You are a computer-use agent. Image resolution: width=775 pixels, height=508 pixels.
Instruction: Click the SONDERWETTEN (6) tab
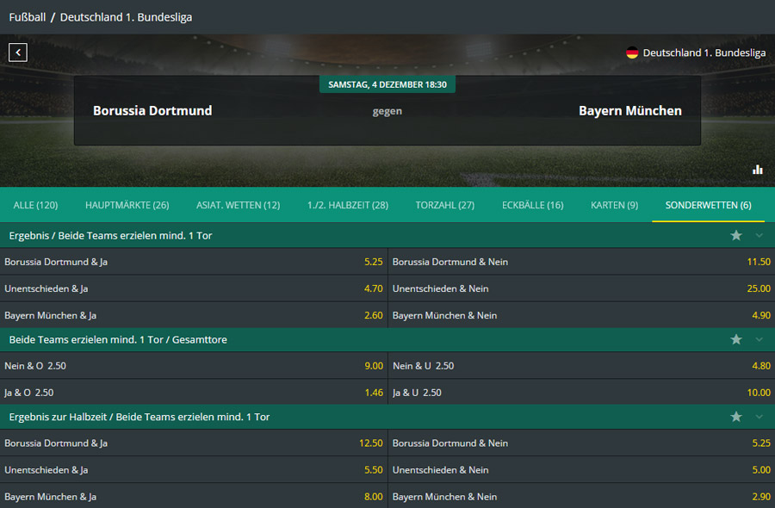[x=709, y=205]
